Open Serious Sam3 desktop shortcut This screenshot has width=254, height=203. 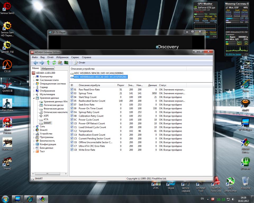7,8
